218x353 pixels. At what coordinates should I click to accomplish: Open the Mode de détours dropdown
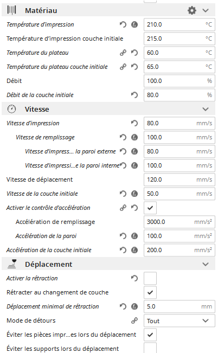179,320
